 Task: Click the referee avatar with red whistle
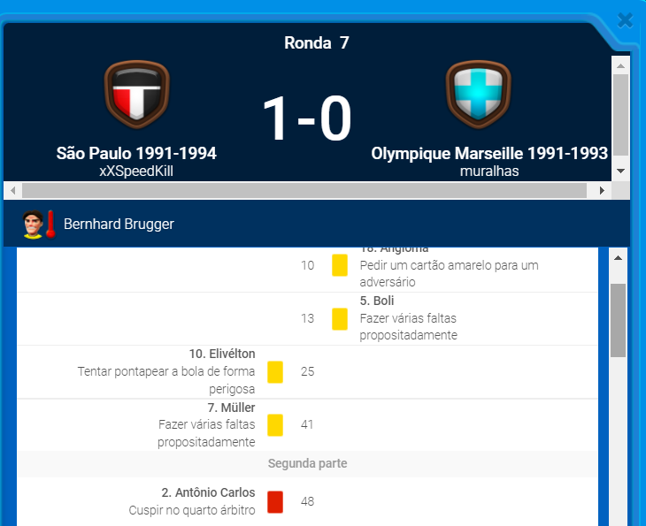coord(38,225)
